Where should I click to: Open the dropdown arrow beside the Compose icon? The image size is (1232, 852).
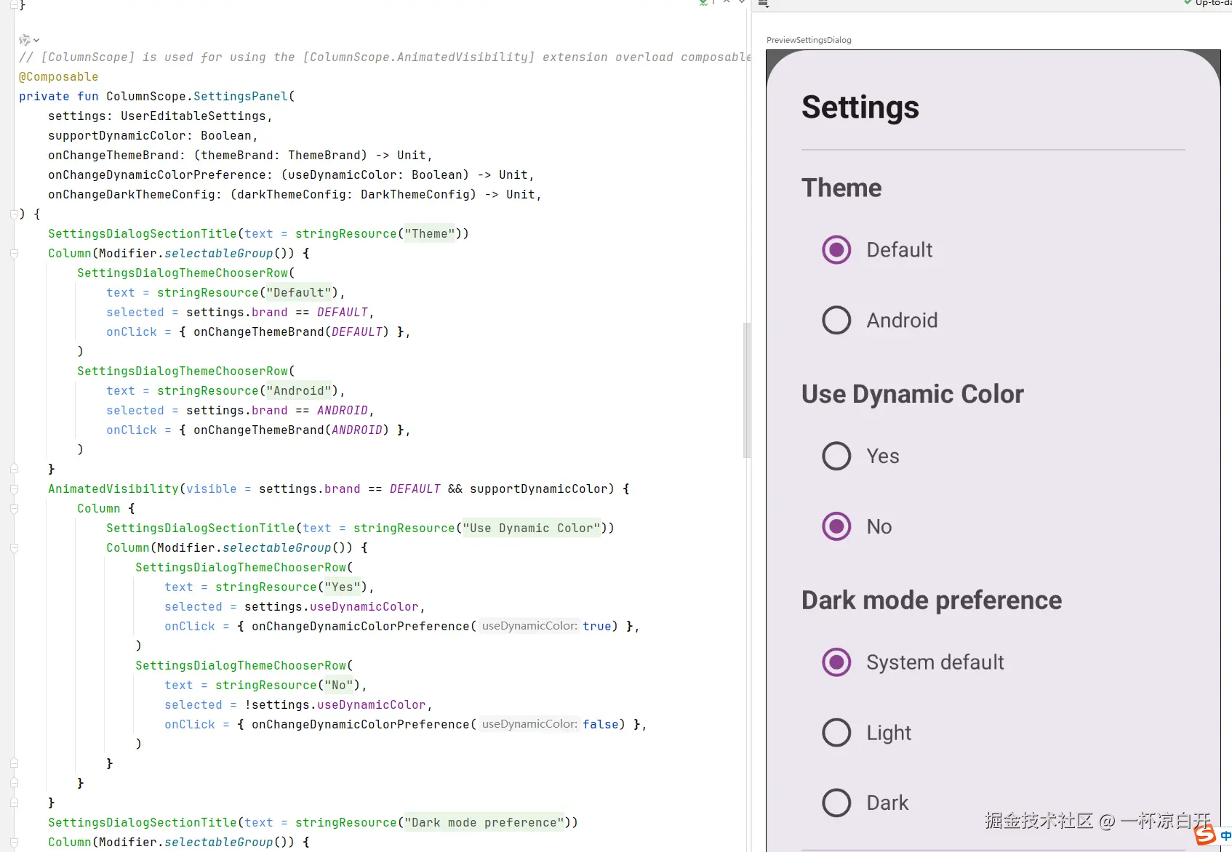pyautogui.click(x=36, y=41)
